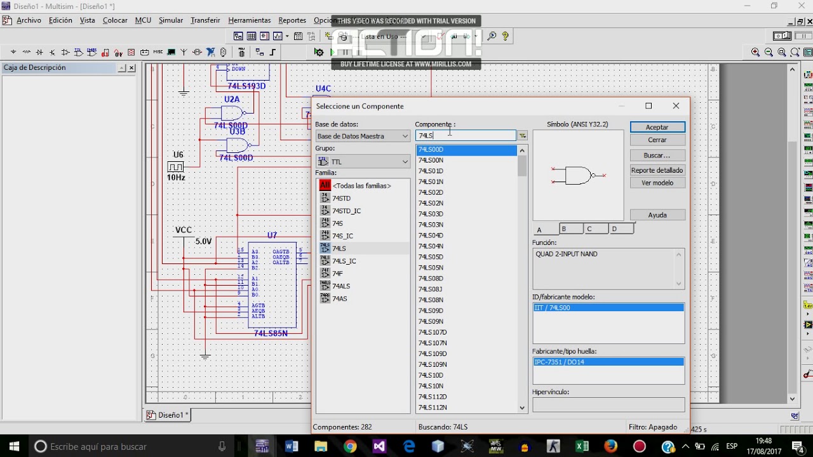The height and width of the screenshot is (457, 813).
Task: Click the yellow help question mark icon
Action: [505, 37]
